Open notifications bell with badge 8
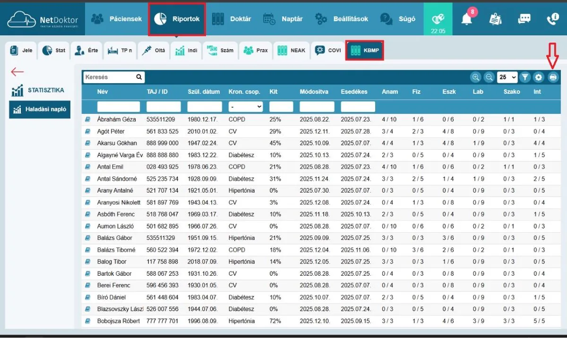Image resolution: width=567 pixels, height=338 pixels. tap(467, 18)
